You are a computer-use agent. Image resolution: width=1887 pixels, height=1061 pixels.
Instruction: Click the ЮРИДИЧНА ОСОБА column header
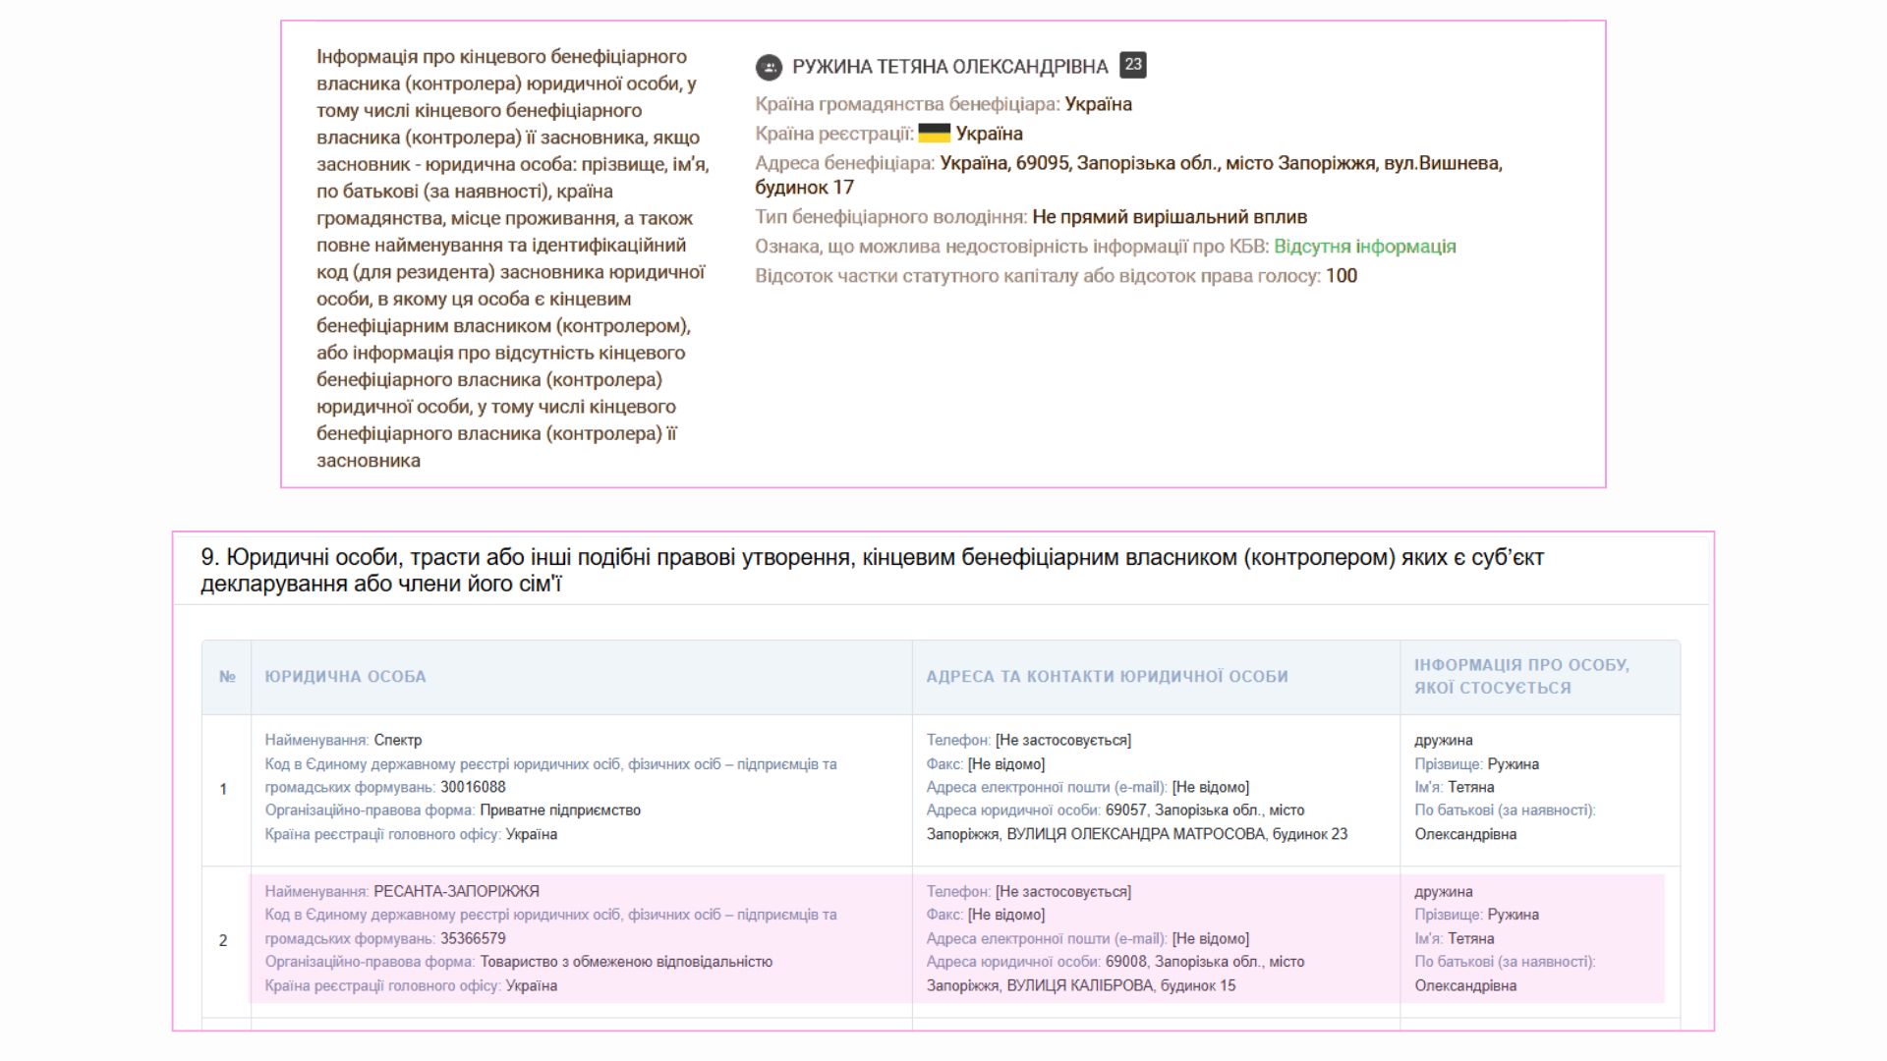point(345,677)
